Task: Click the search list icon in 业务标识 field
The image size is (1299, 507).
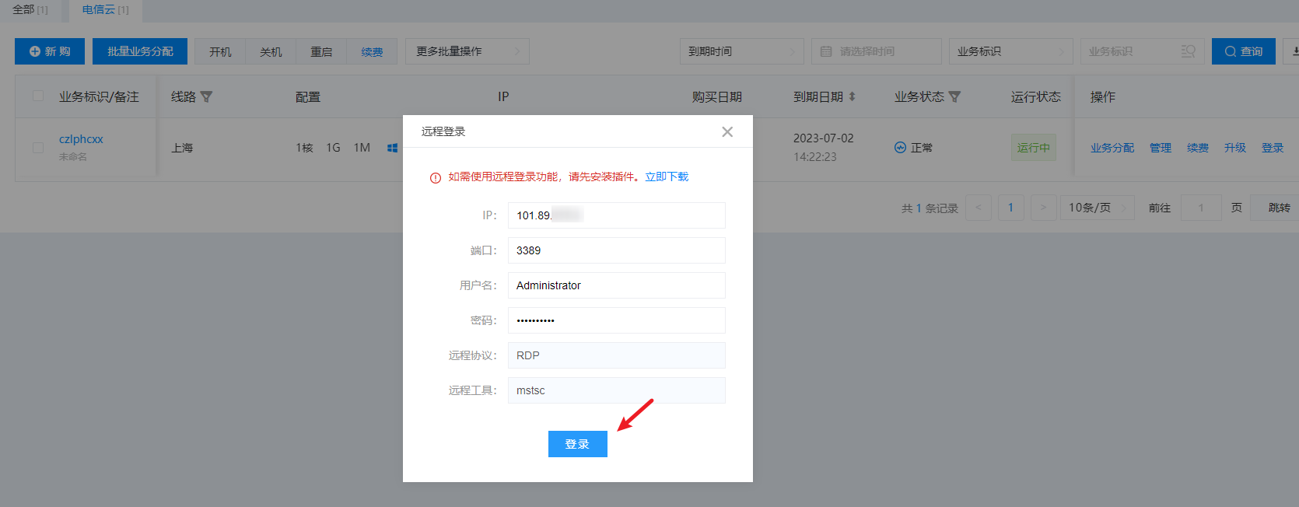Action: point(1188,51)
